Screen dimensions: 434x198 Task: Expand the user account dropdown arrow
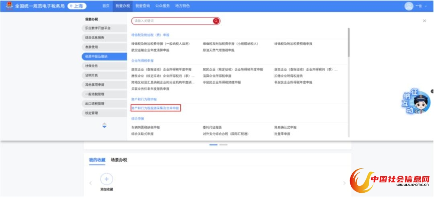[426, 6]
